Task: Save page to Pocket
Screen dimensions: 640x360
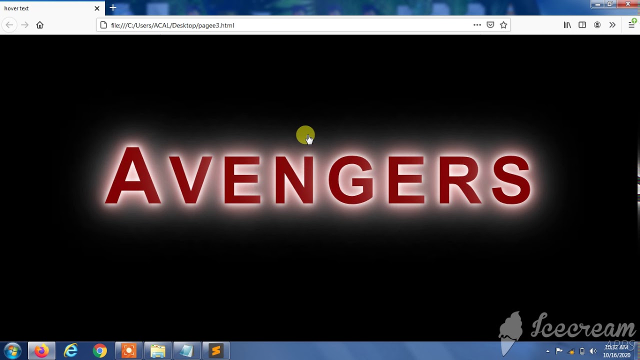Action: click(x=490, y=25)
